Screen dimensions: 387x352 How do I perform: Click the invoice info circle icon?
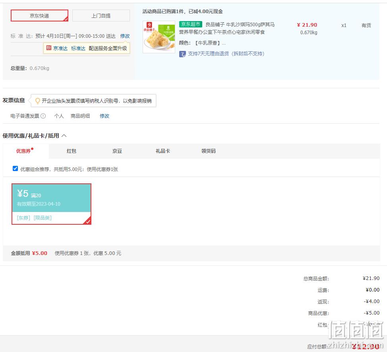click(x=43, y=116)
